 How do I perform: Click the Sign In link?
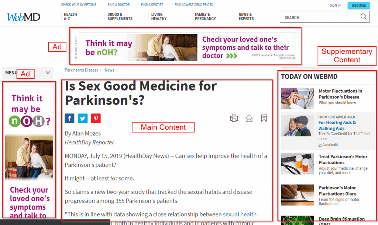pos(335,5)
